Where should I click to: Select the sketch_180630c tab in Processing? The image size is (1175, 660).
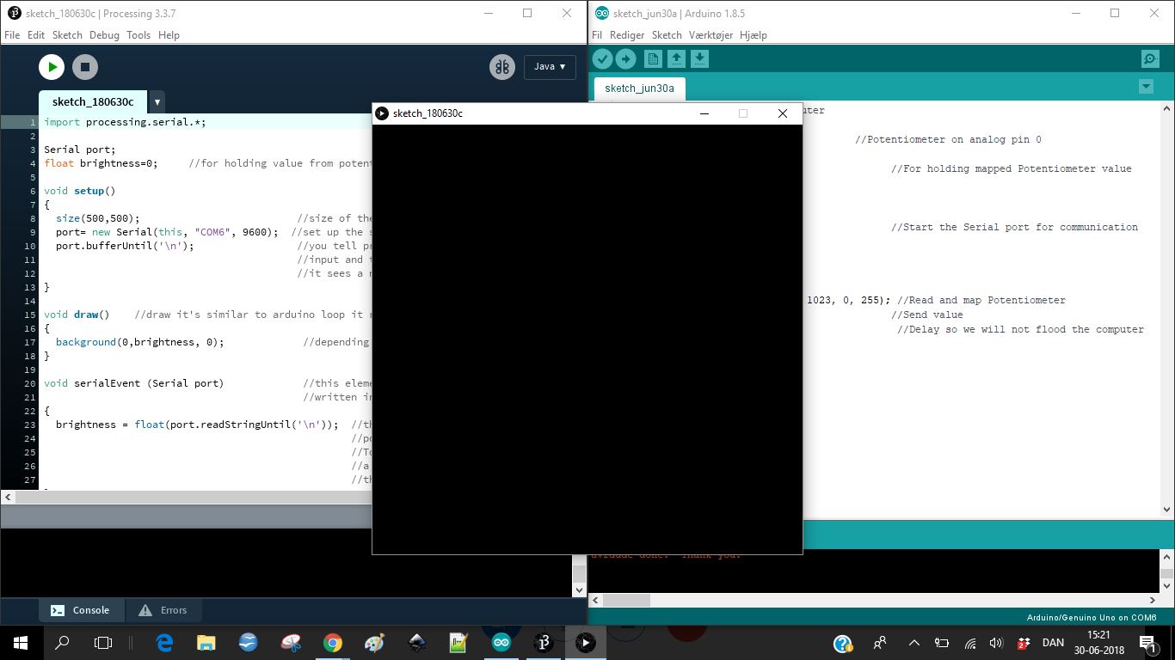click(x=93, y=101)
